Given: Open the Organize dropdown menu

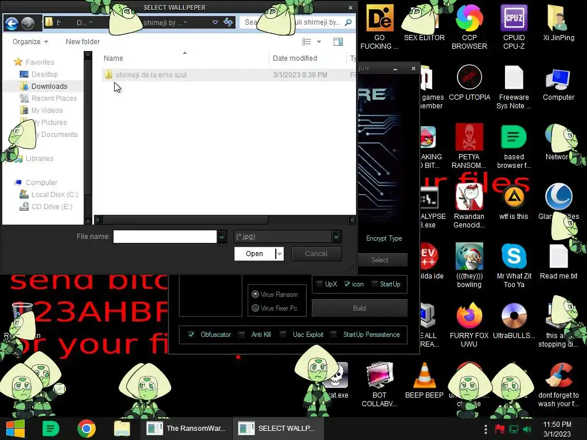Looking at the screenshot, I should [30, 41].
